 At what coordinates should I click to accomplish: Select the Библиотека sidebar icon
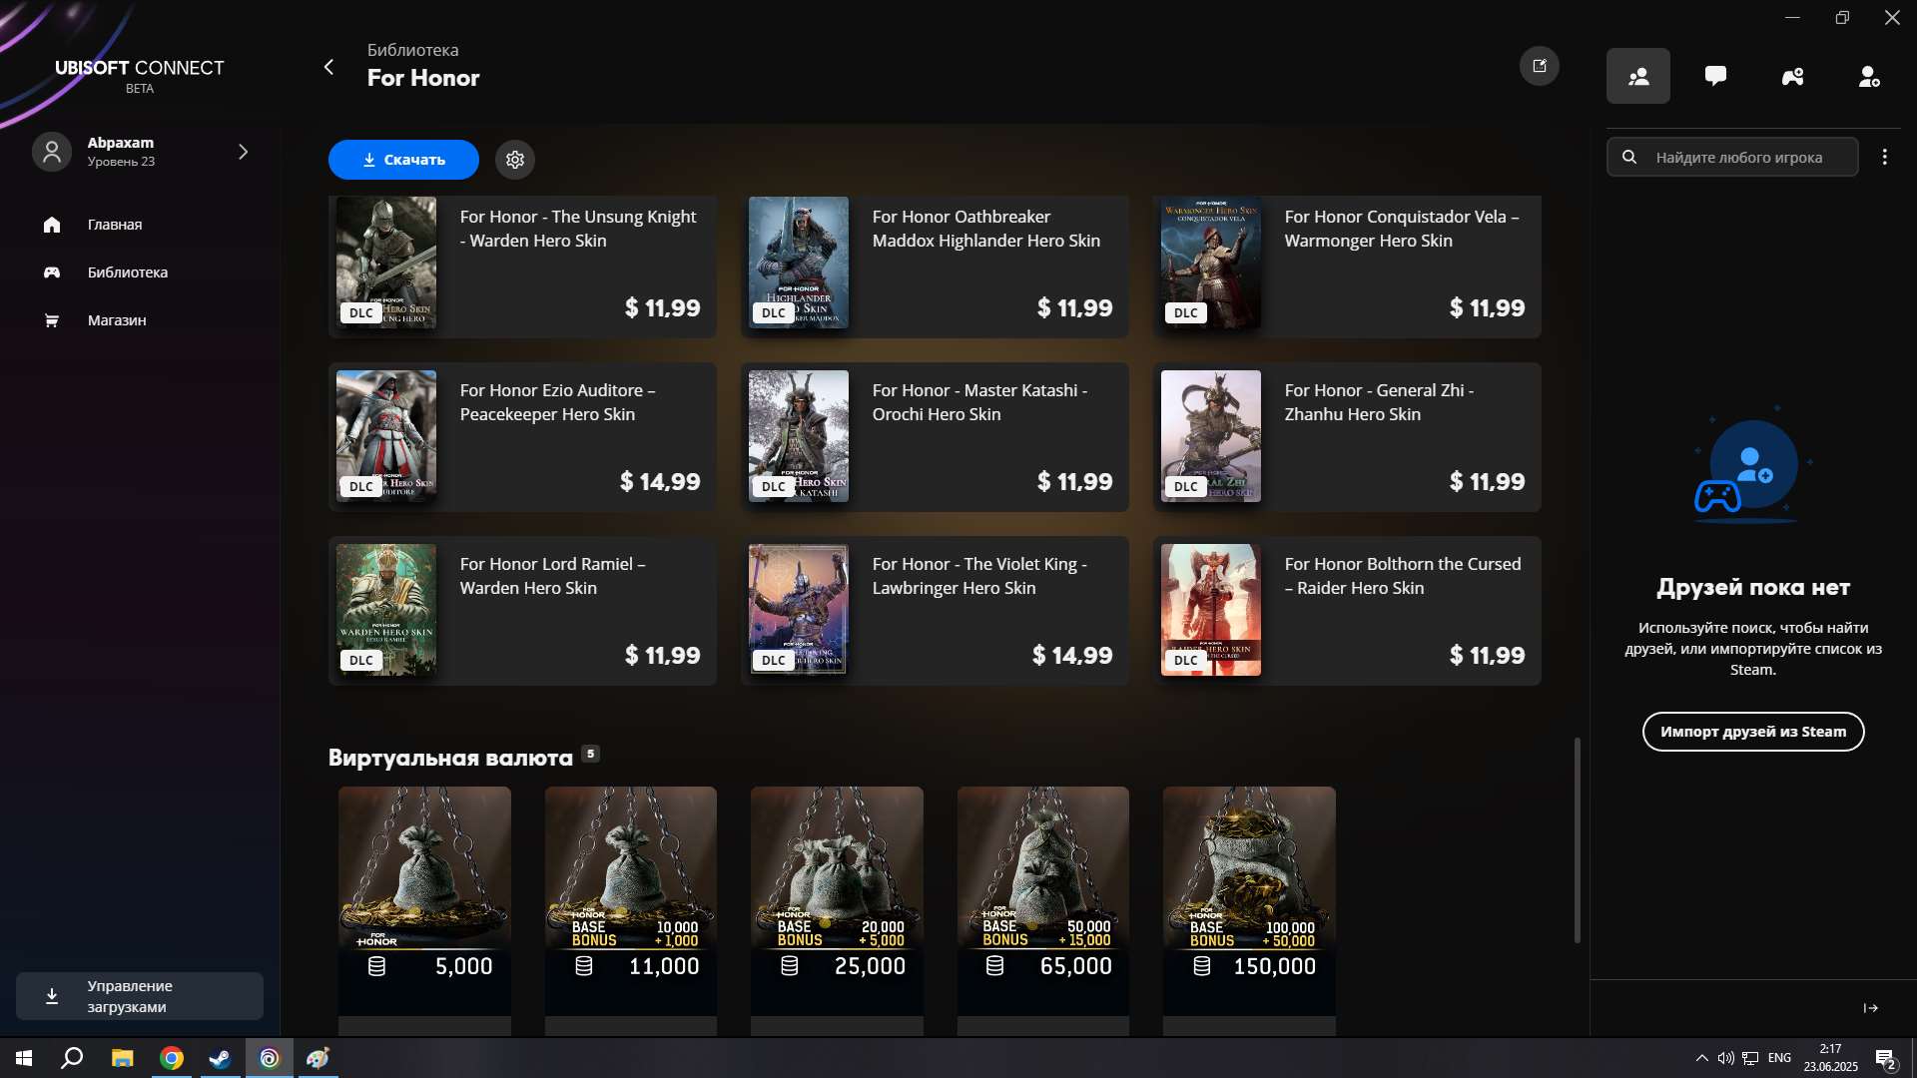[51, 272]
